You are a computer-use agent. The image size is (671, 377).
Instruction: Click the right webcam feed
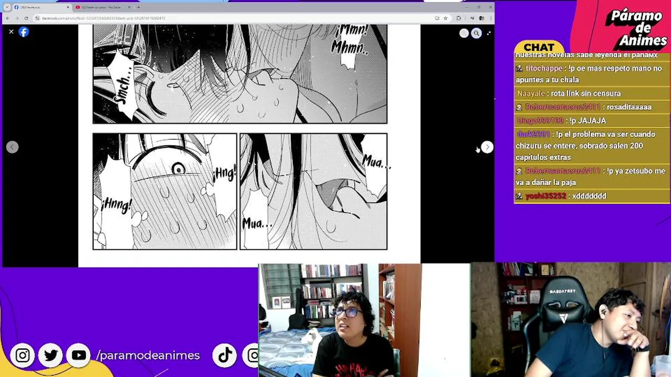point(571,320)
